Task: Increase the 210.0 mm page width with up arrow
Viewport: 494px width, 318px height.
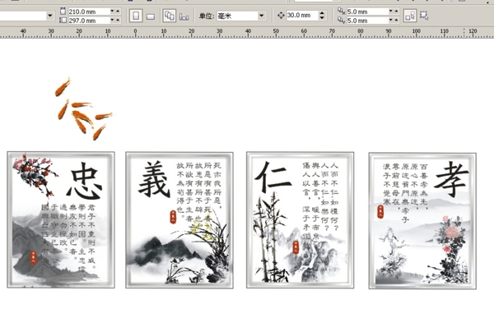Action: pos(118,12)
